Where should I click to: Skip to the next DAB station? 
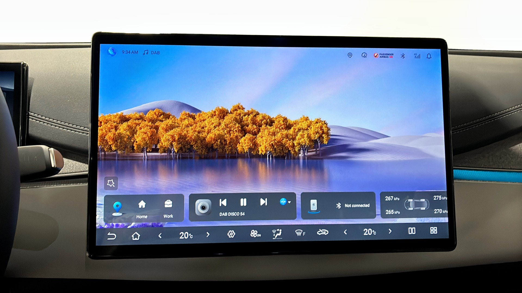[263, 202]
